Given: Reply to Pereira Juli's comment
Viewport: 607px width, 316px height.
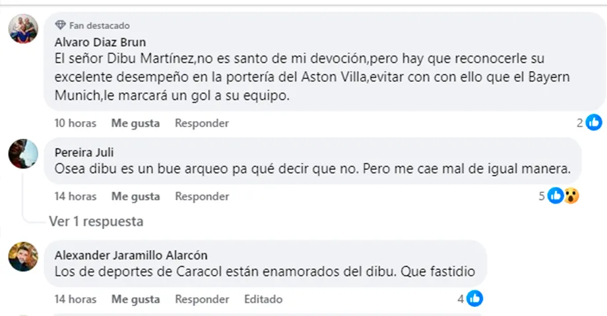Looking at the screenshot, I should [202, 196].
